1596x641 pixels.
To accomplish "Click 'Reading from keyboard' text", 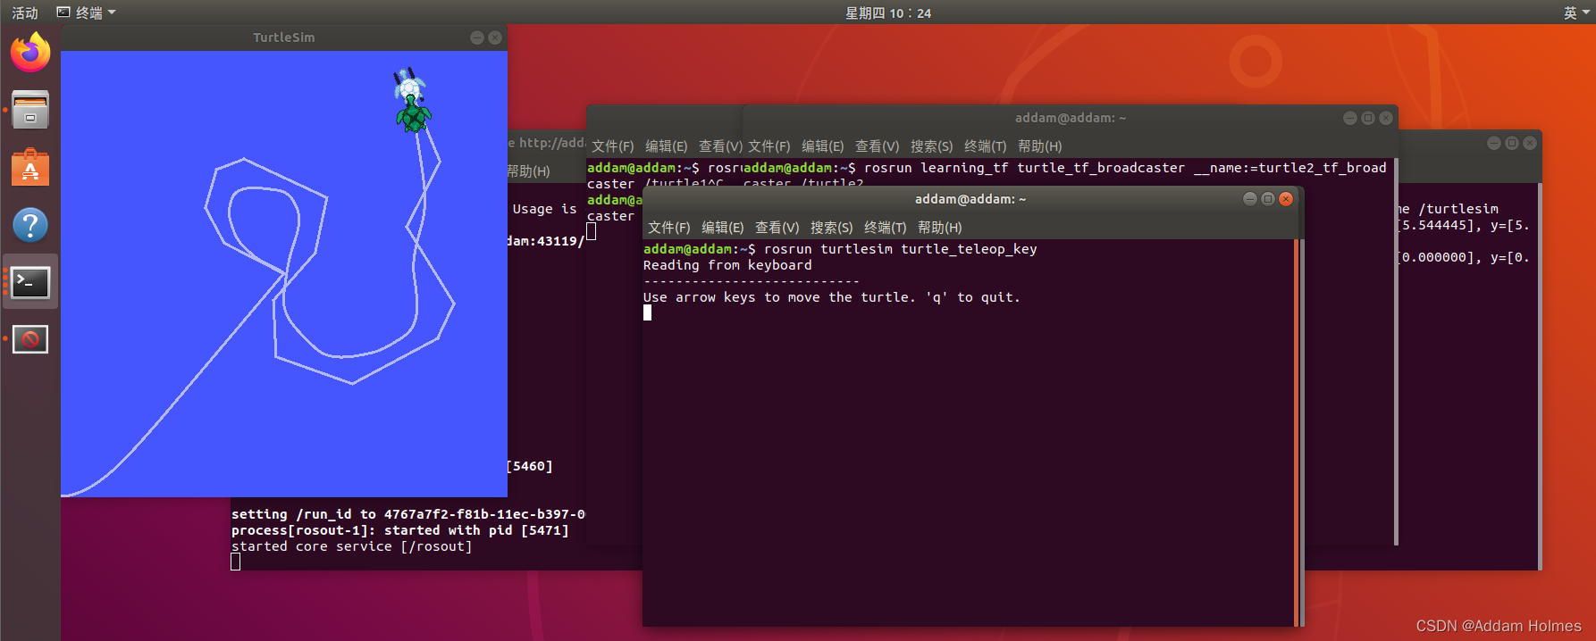I will pos(727,265).
